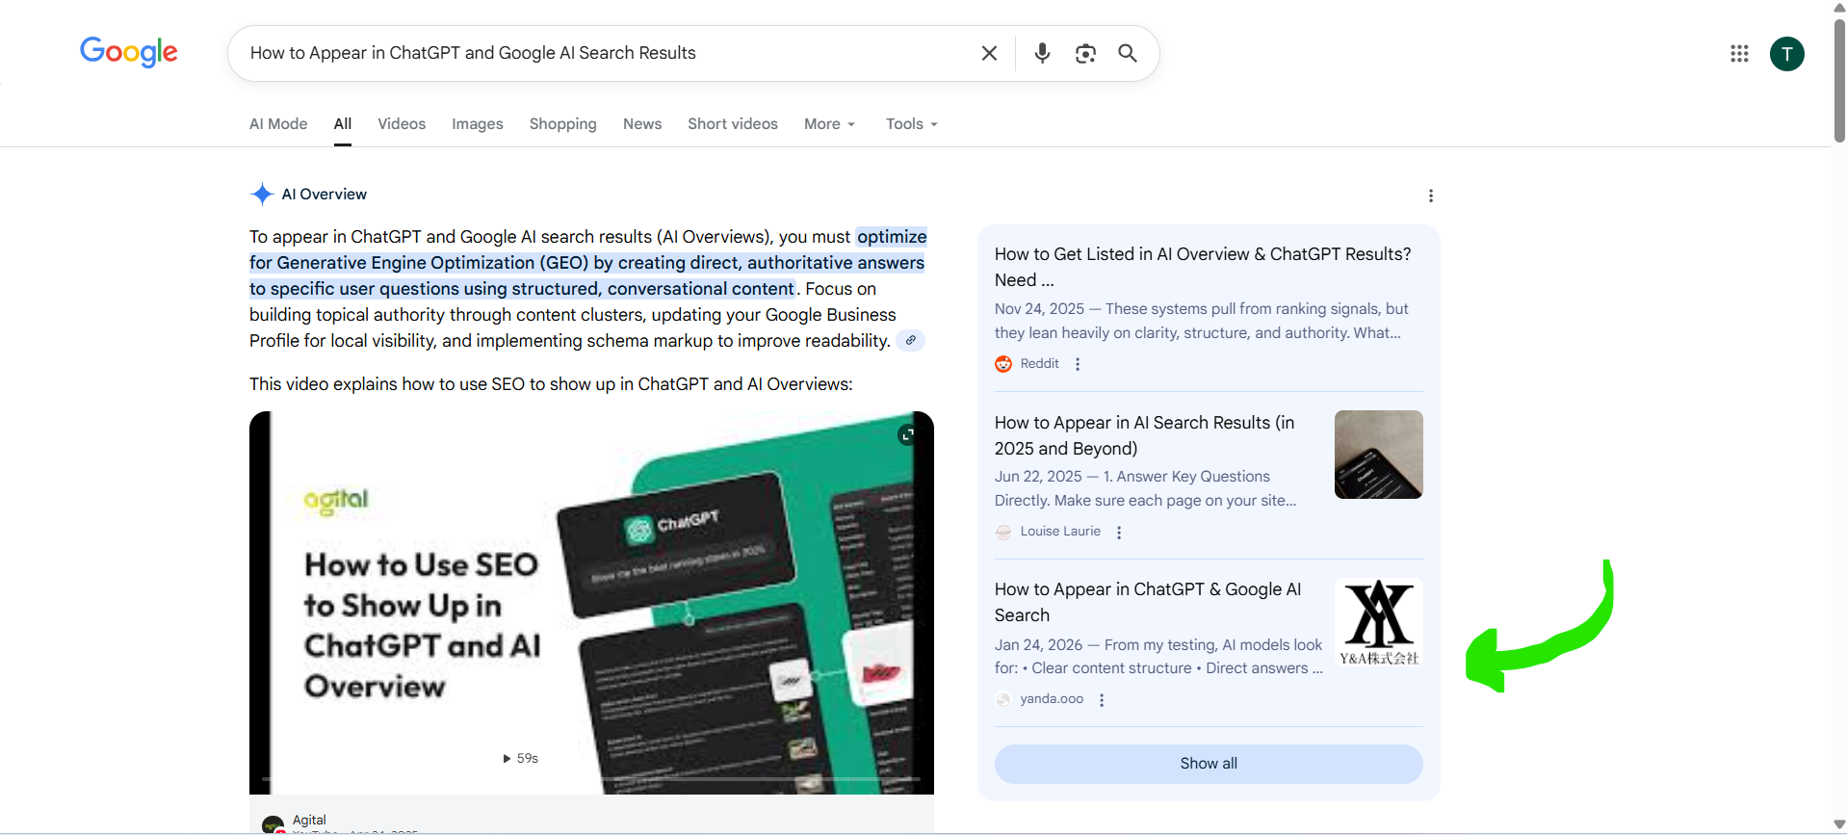The image size is (1847, 835).
Task: Click the video progress bar
Action: tap(590, 778)
